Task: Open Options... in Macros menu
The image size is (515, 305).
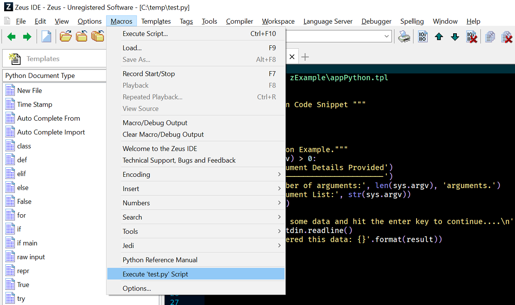Action: click(196, 288)
